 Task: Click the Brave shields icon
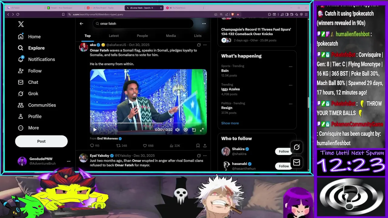[x=232, y=14]
